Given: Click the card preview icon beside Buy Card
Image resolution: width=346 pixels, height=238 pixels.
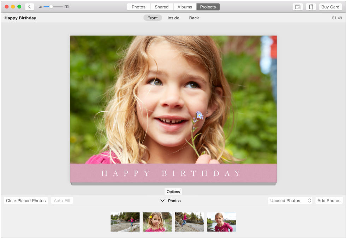Looking at the screenshot, I should 310,7.
